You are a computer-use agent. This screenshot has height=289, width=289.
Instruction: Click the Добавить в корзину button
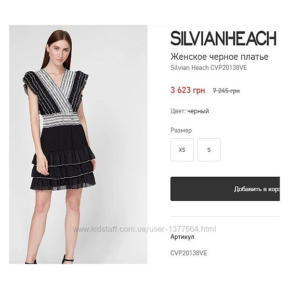click(x=225, y=189)
